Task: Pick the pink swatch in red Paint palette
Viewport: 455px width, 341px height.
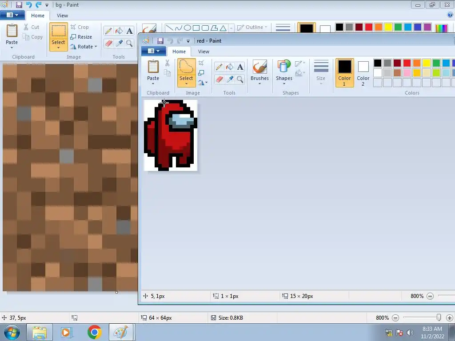Action: click(407, 72)
